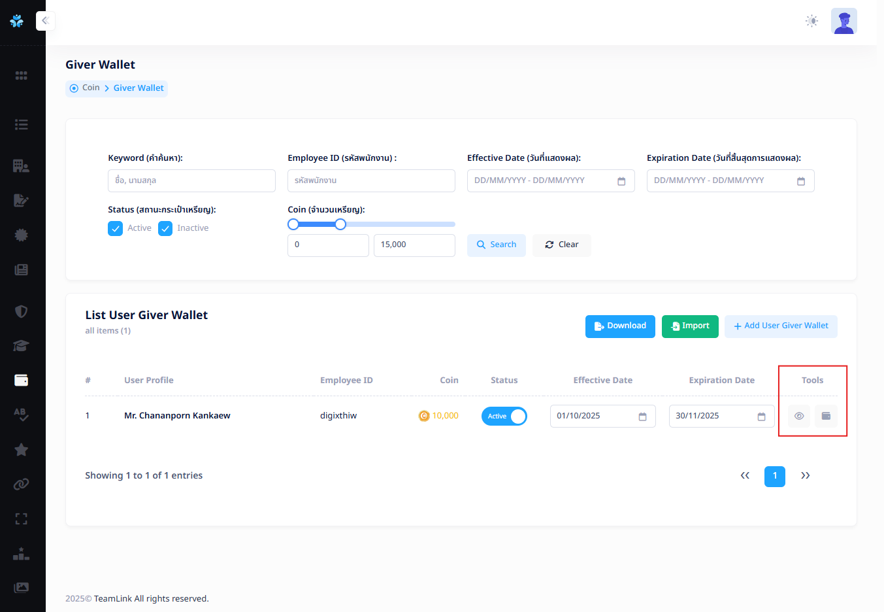Click the chain link sidebar icon
Image resolution: width=884 pixels, height=612 pixels.
click(21, 484)
